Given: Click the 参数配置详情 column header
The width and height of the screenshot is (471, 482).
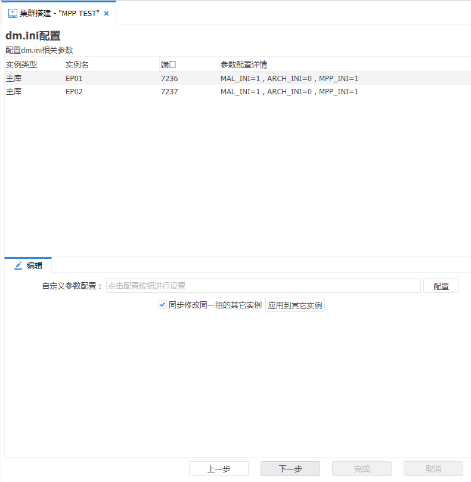Looking at the screenshot, I should [x=345, y=64].
